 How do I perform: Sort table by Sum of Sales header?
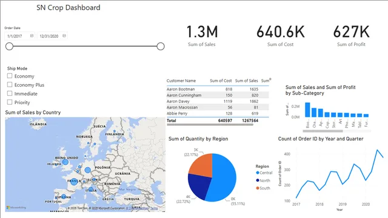247,81
